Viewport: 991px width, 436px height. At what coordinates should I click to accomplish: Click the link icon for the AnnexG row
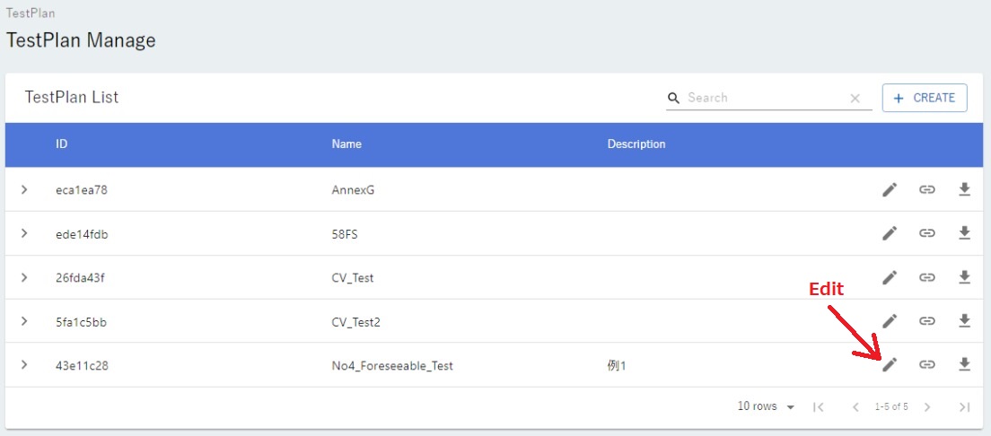click(927, 189)
